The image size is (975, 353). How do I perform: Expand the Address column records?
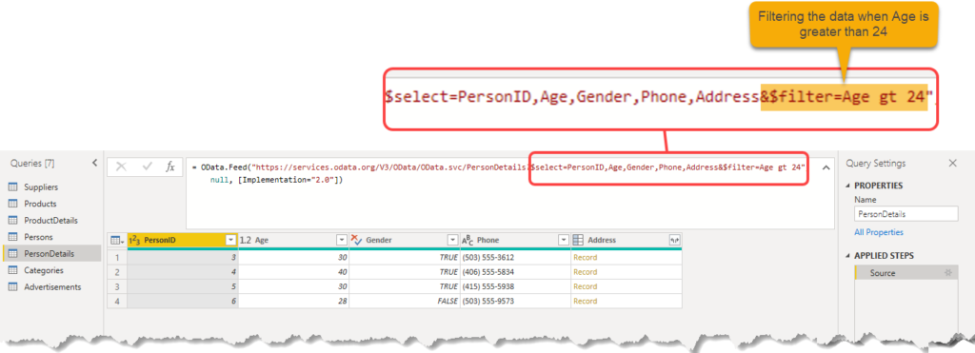tap(674, 240)
